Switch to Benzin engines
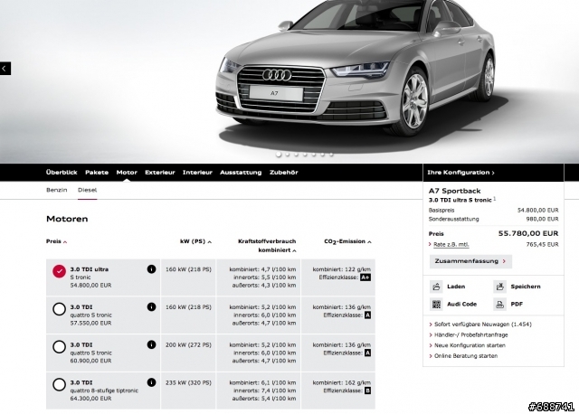The image size is (579, 414). coord(57,190)
